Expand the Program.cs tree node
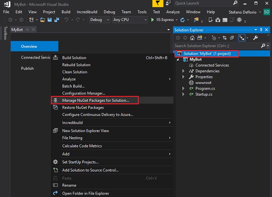 pyautogui.click(x=183, y=88)
